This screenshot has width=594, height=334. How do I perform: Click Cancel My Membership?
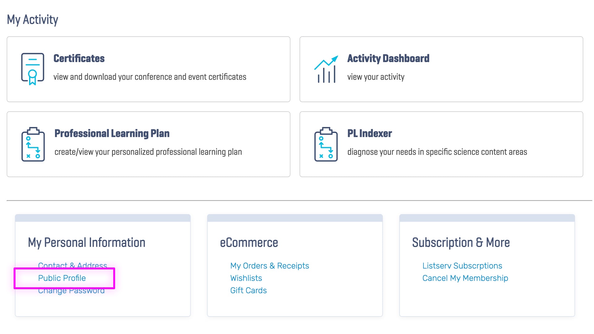pyautogui.click(x=465, y=278)
